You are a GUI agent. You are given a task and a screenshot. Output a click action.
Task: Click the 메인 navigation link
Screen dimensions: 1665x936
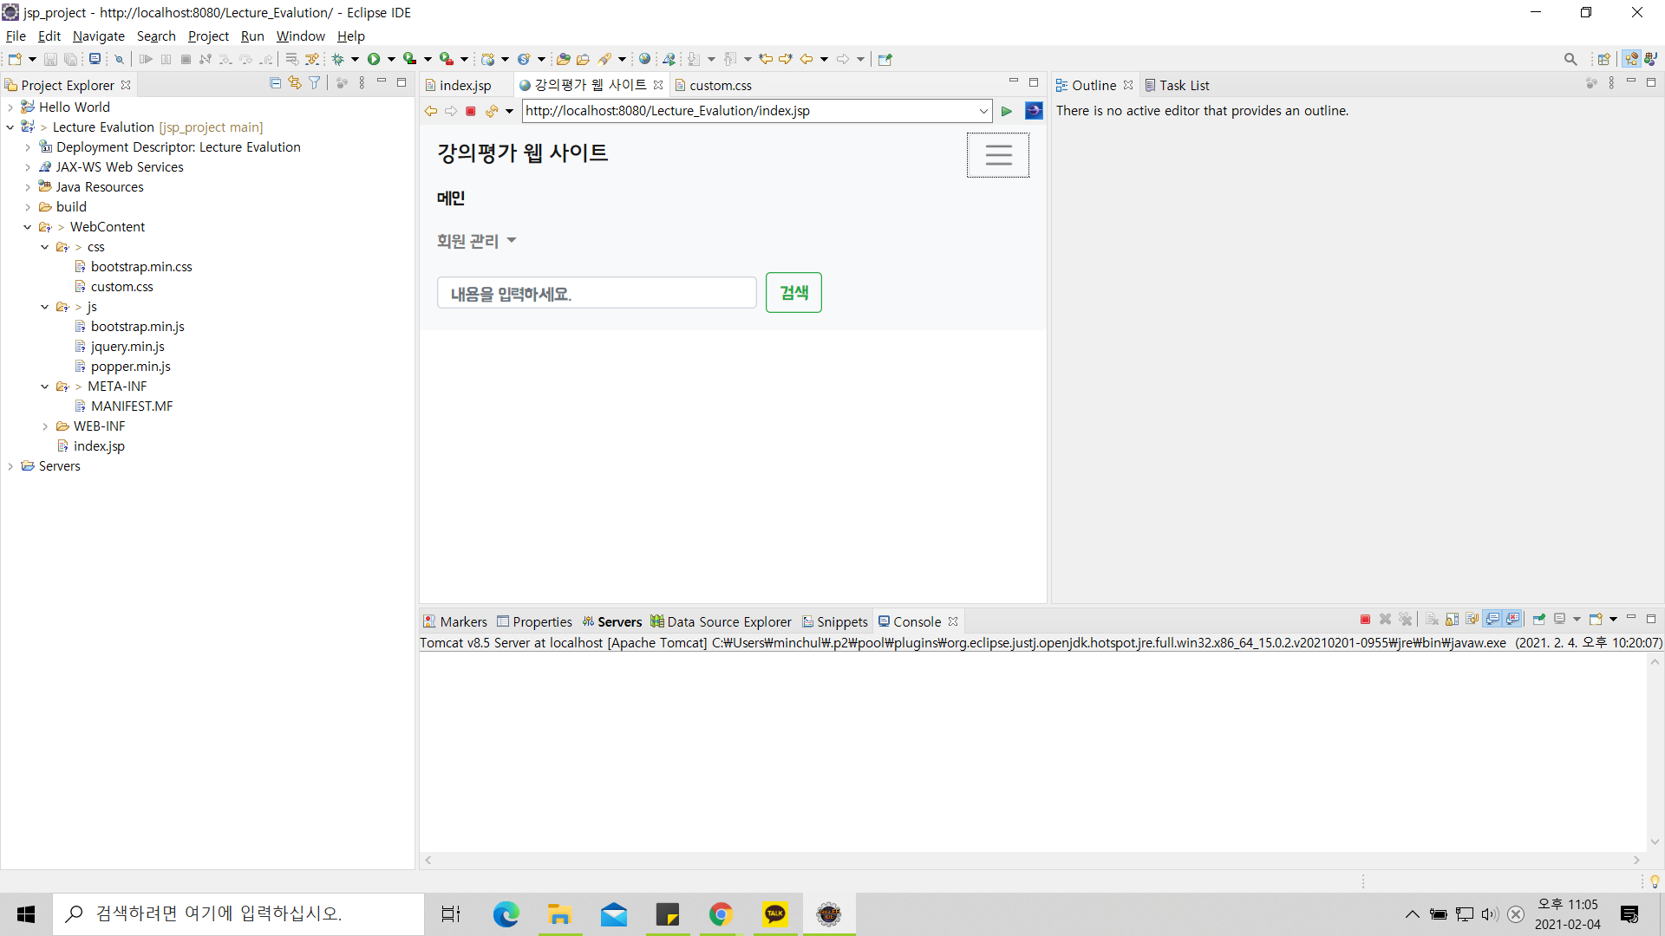451,198
